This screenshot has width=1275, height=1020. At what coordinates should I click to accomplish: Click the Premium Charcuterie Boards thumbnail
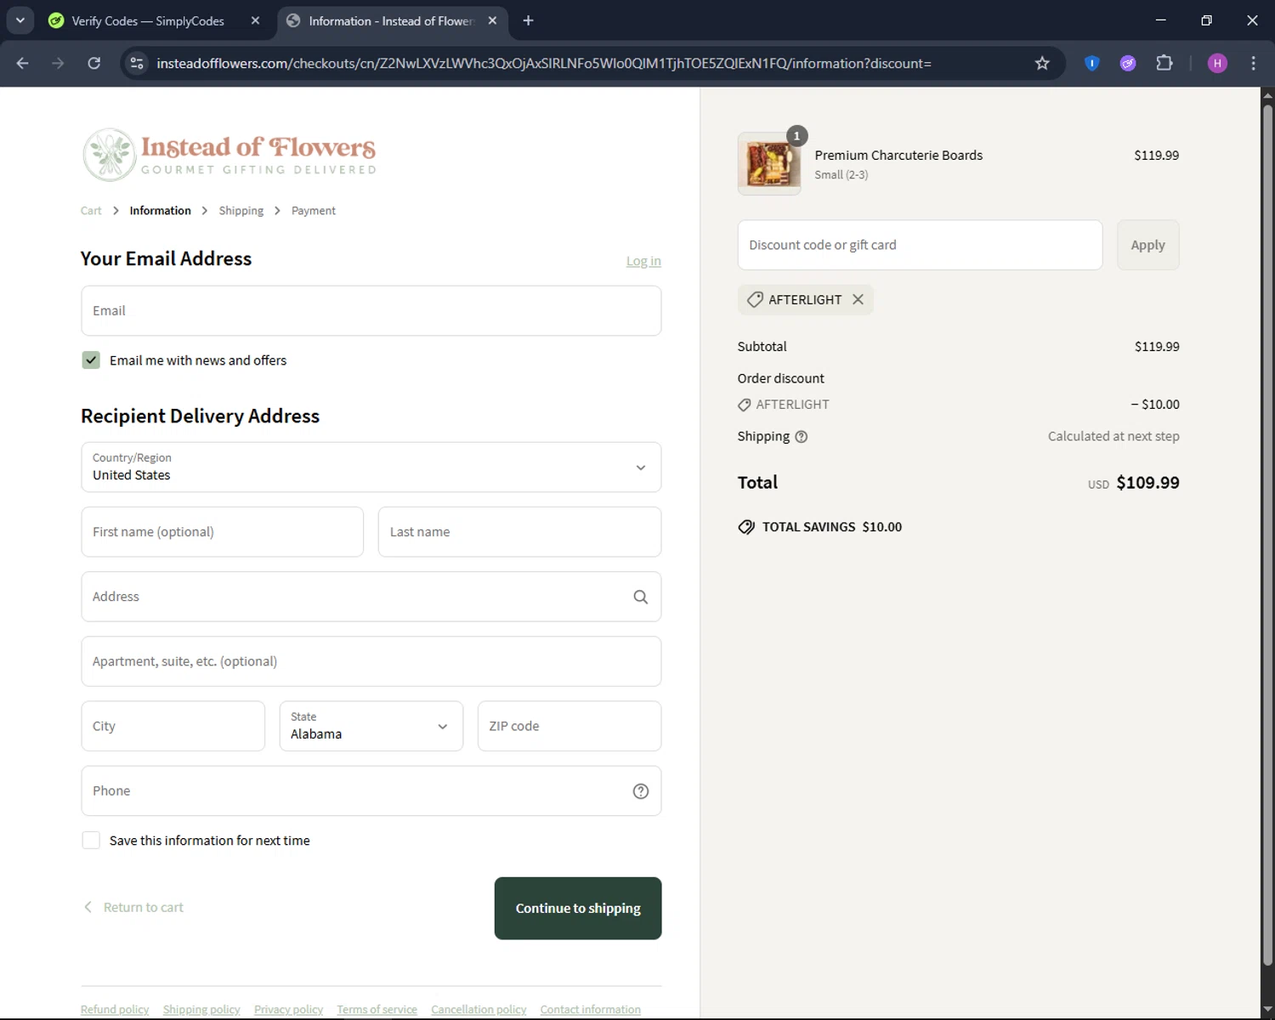(x=769, y=163)
